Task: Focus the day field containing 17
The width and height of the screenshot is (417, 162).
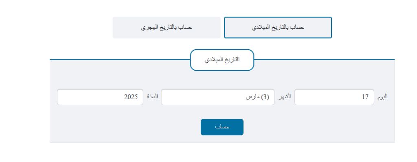Action: [x=334, y=97]
